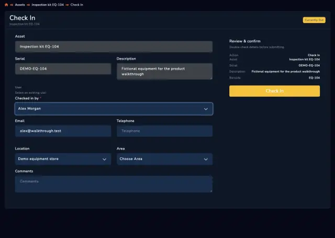
Task: Click the Description textarea resize handle
Action: pyautogui.click(x=211, y=78)
